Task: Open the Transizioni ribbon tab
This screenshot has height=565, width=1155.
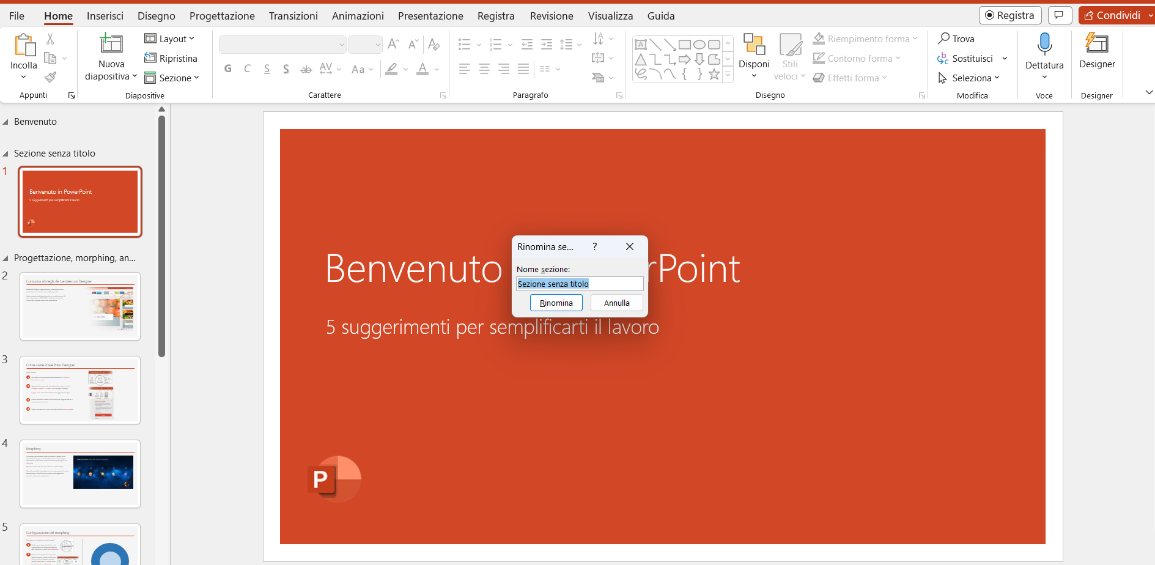Action: pos(293,15)
